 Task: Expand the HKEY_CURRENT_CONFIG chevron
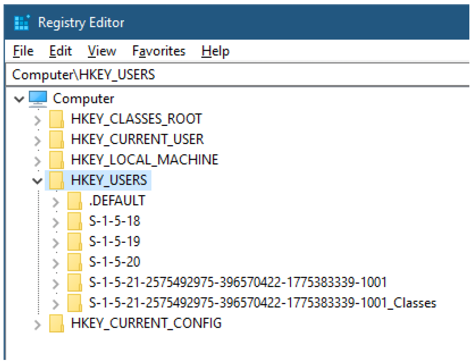[38, 325]
